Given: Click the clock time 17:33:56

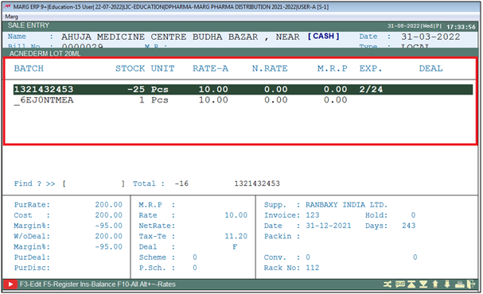Looking at the screenshot, I should pyautogui.click(x=461, y=27).
